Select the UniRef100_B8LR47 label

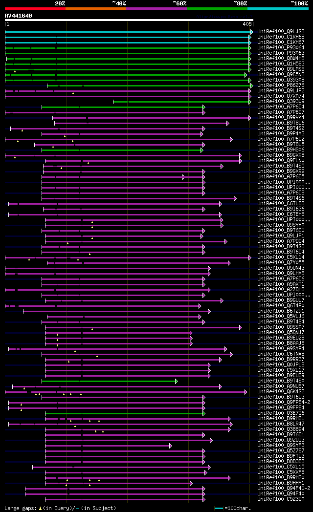click(281, 425)
